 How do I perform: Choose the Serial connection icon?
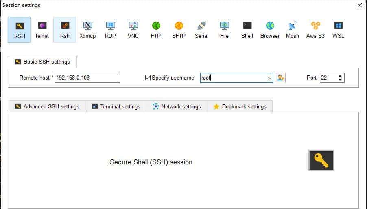pos(201,29)
